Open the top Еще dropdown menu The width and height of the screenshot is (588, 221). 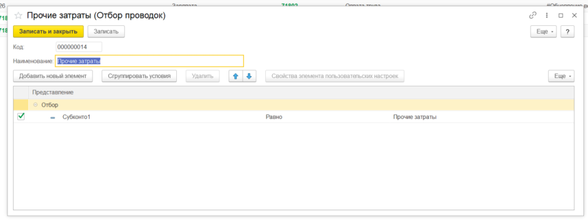pyautogui.click(x=543, y=32)
